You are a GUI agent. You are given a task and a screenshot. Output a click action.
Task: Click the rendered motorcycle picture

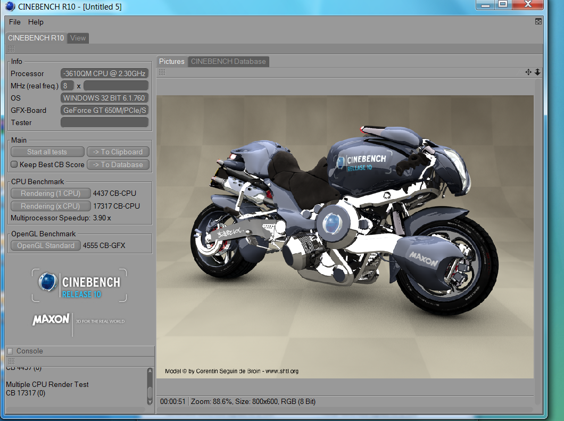pyautogui.click(x=345, y=237)
